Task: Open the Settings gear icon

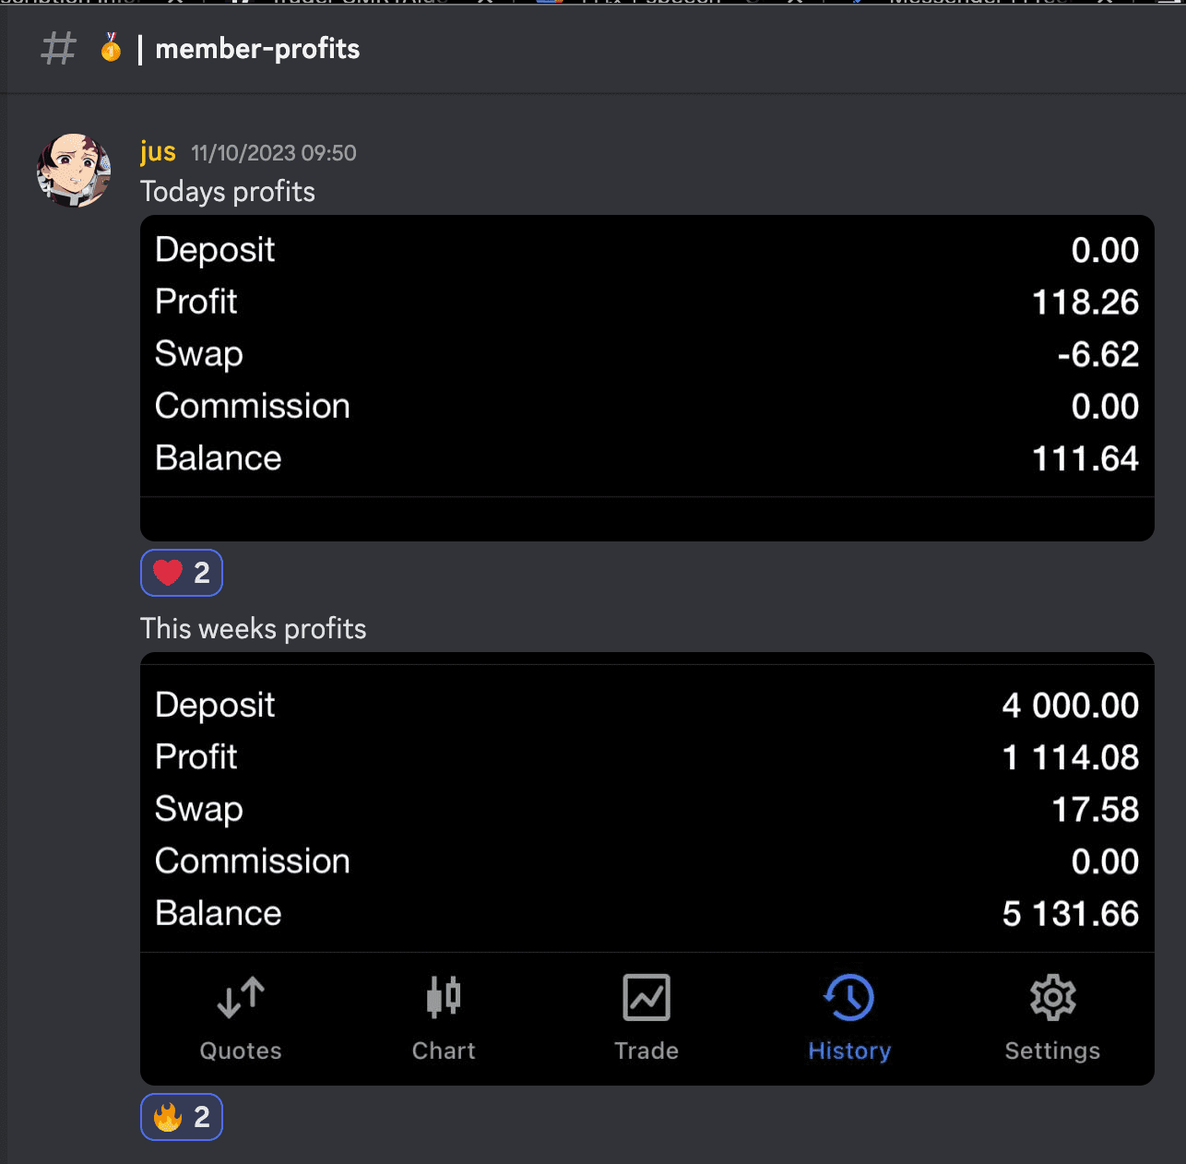Action: (1052, 998)
